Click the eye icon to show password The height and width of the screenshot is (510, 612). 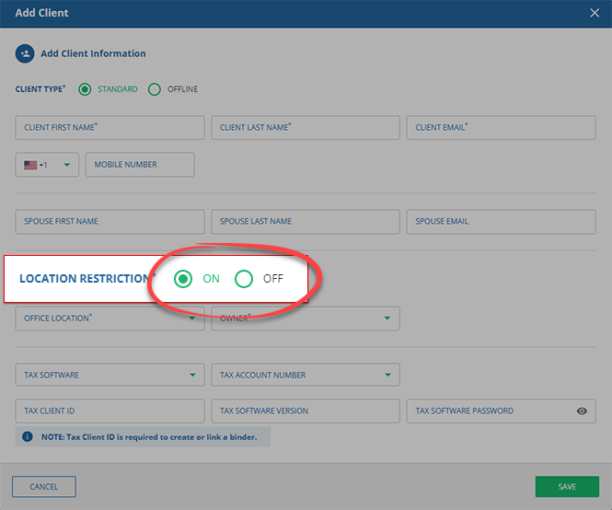click(582, 411)
